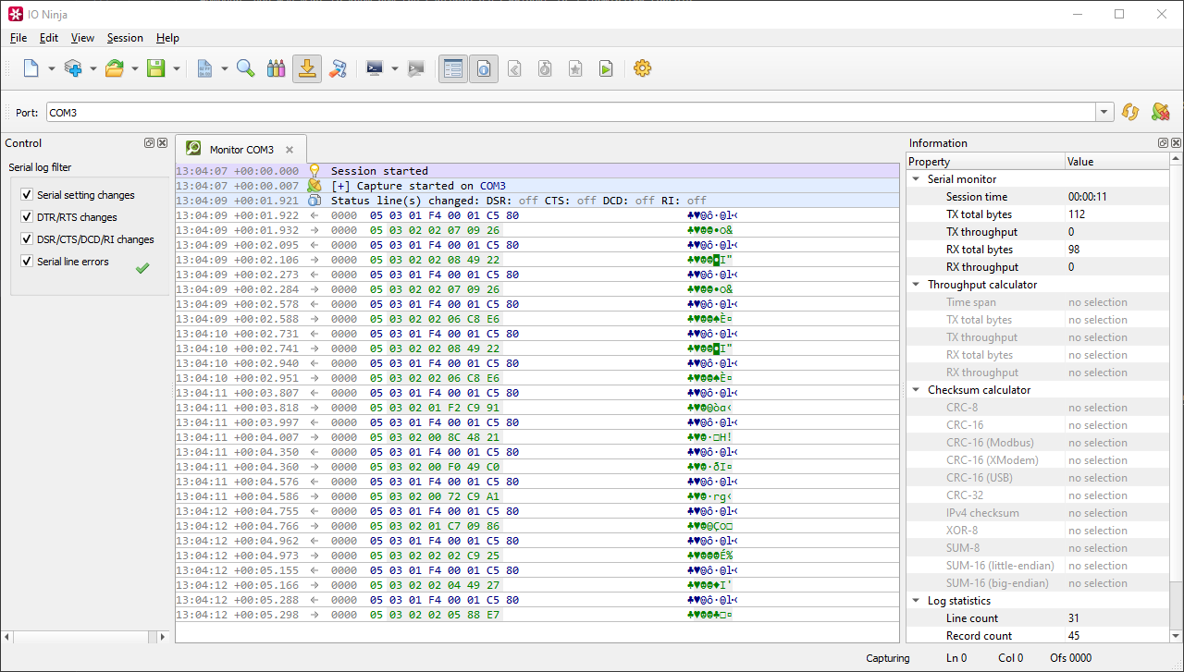The image size is (1184, 672).
Task: Toggle Serial line errors checkbox
Action: coord(27,262)
